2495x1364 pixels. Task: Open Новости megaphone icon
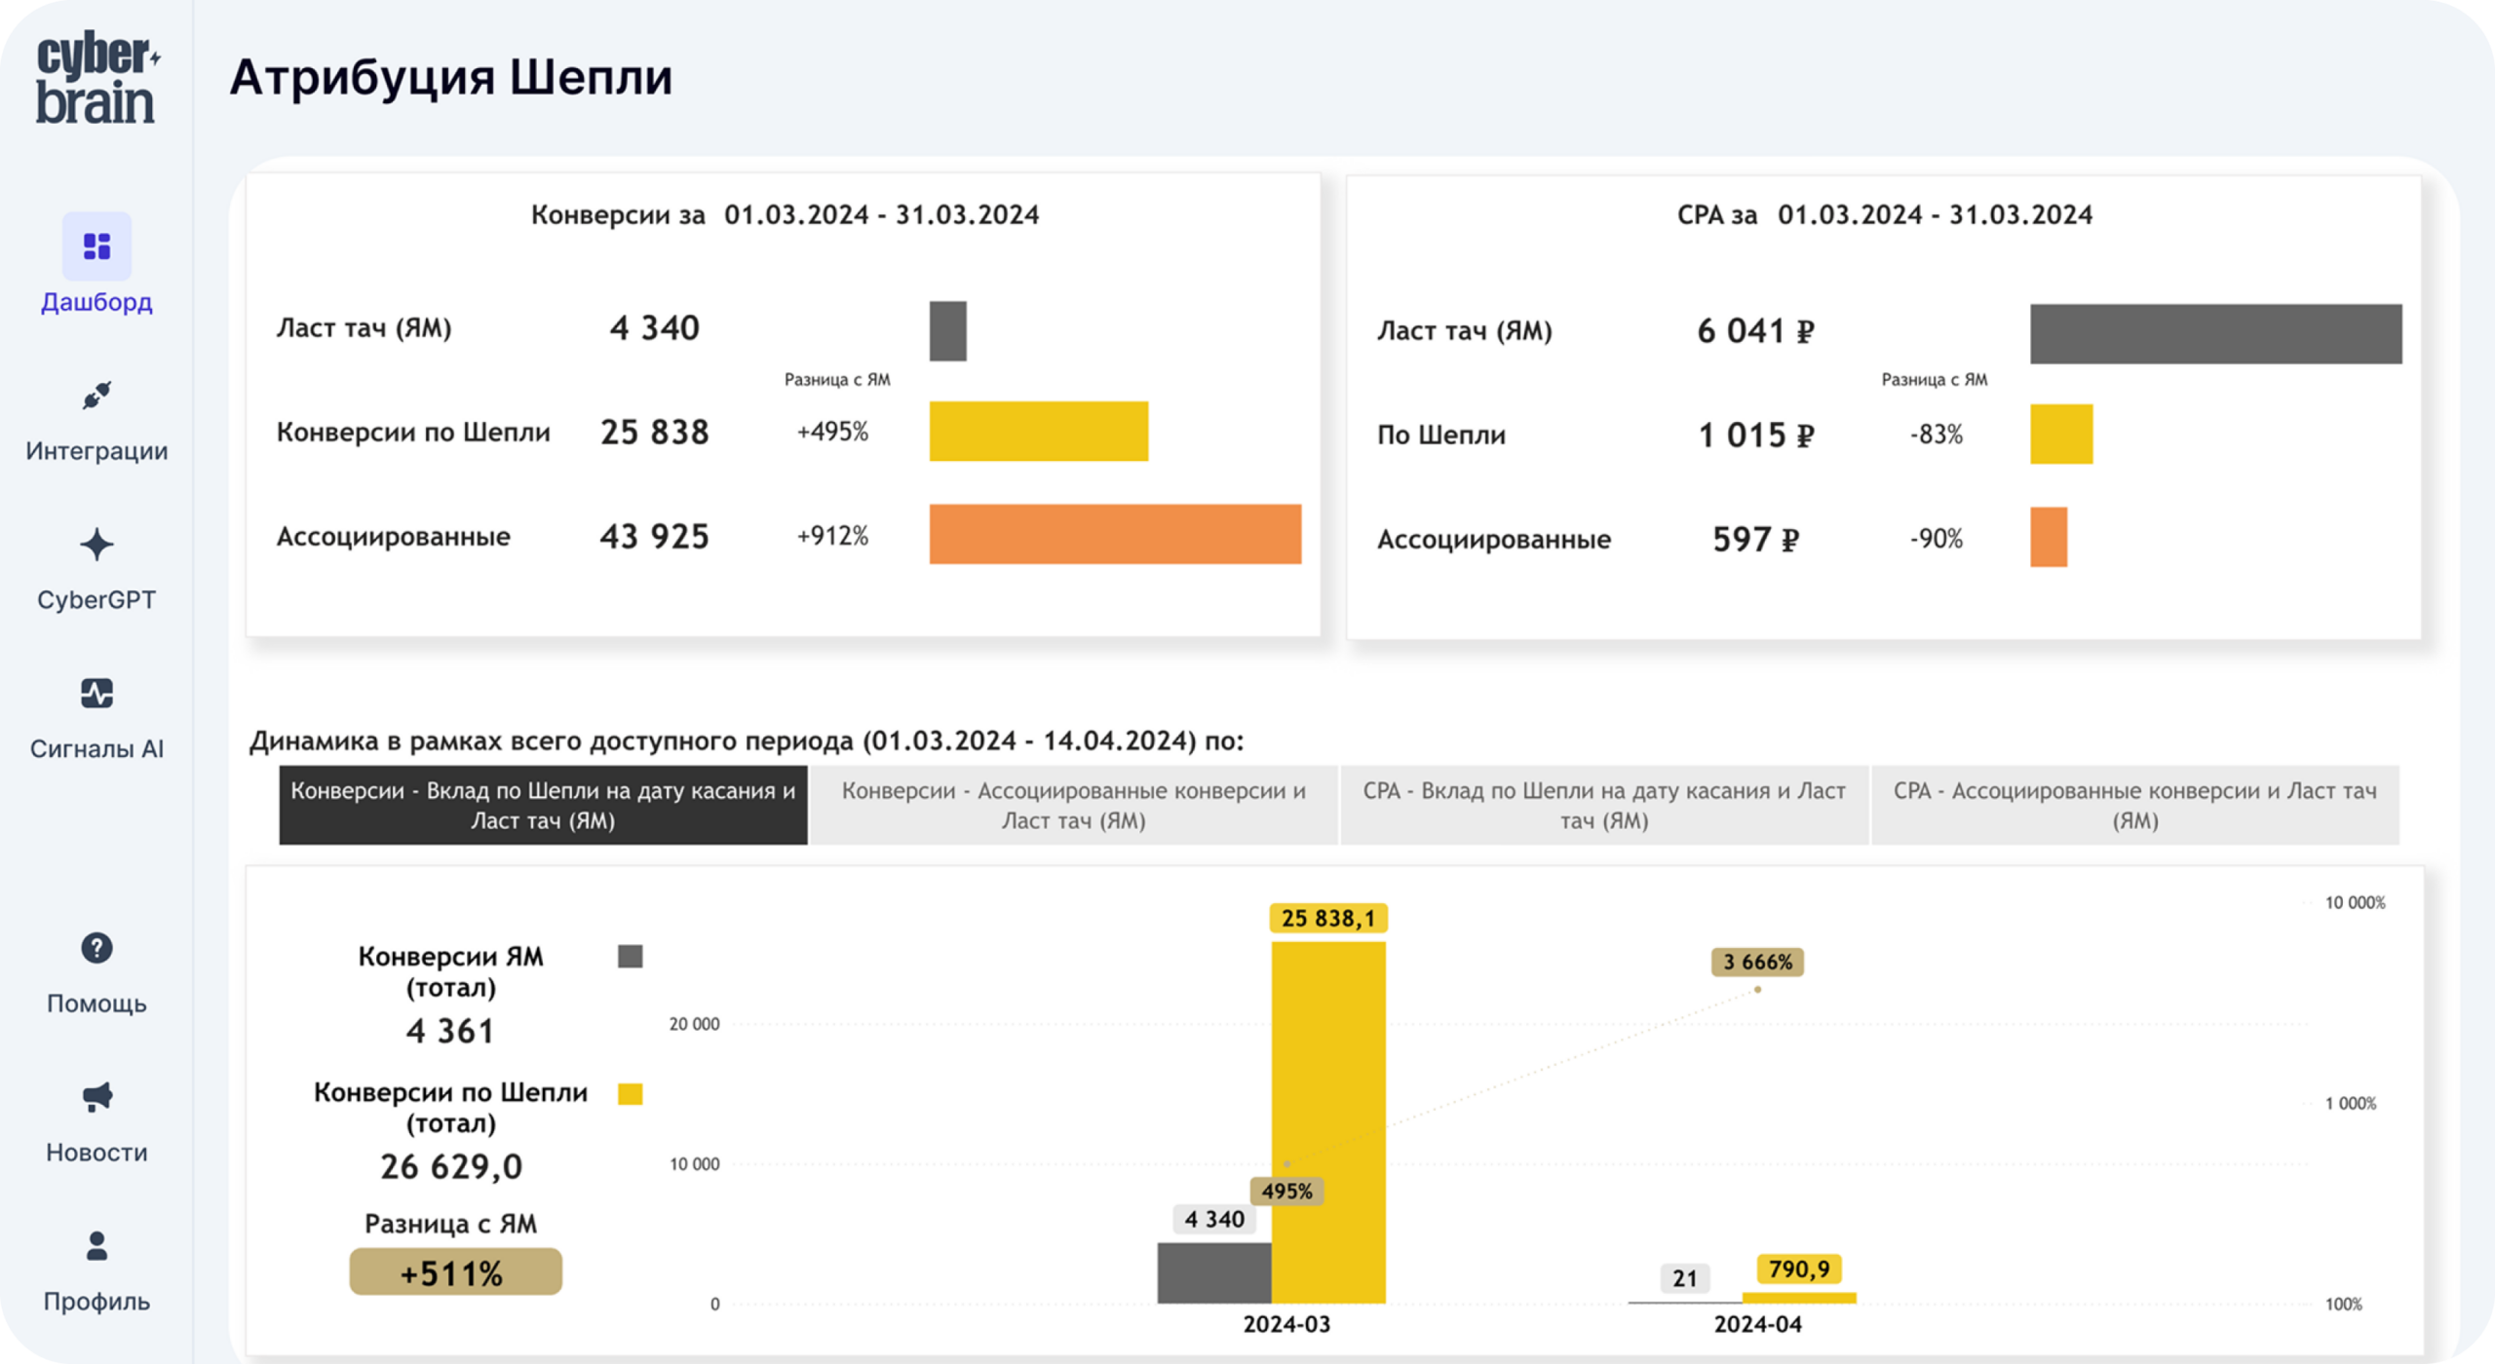click(96, 1097)
